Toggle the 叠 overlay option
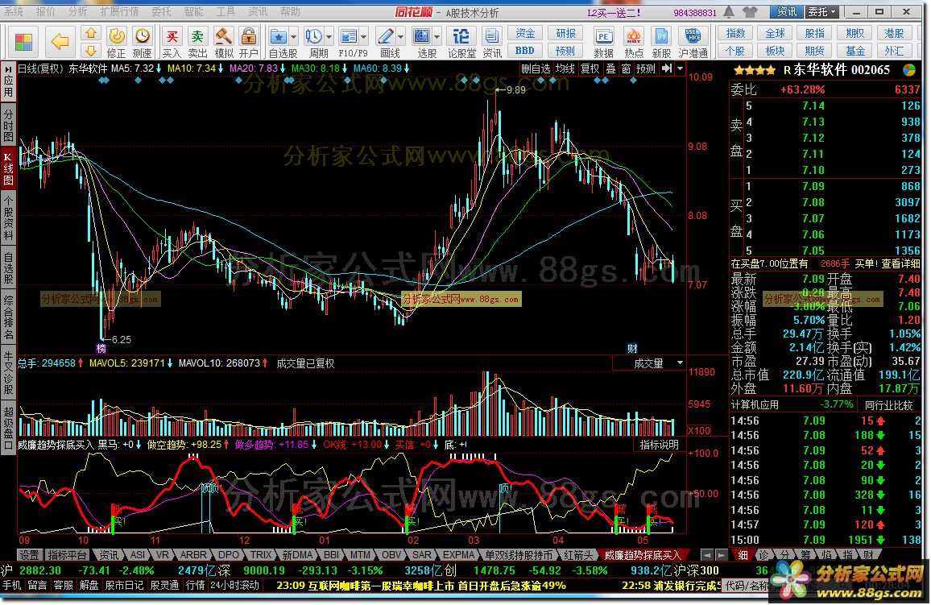The width and height of the screenshot is (931, 605). click(610, 68)
